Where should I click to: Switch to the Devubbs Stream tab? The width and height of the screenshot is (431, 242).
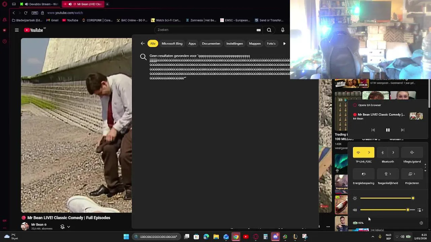click(x=39, y=4)
